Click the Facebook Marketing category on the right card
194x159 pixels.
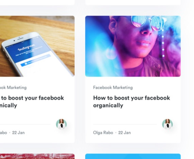[113, 88]
